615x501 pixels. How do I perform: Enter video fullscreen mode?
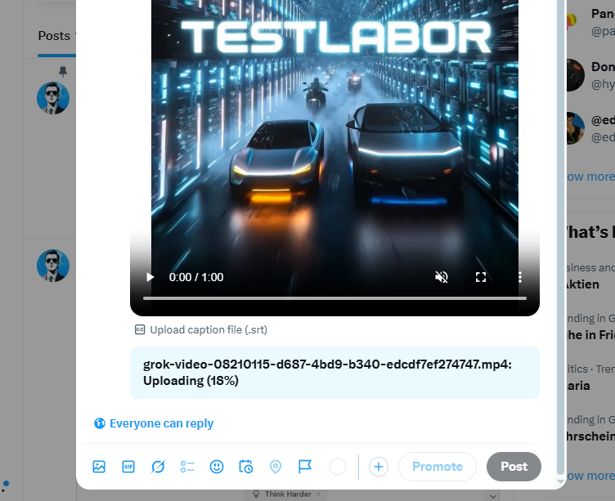point(481,277)
